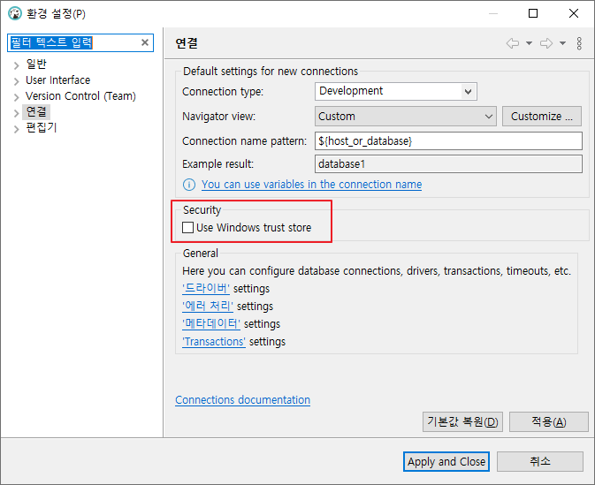Click the Example result field
This screenshot has width=595, height=485.
pyautogui.click(x=448, y=163)
